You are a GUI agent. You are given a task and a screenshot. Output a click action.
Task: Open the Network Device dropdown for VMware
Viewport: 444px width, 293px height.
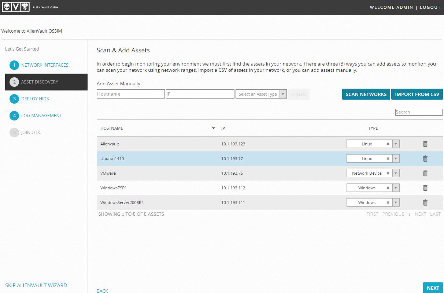396,173
